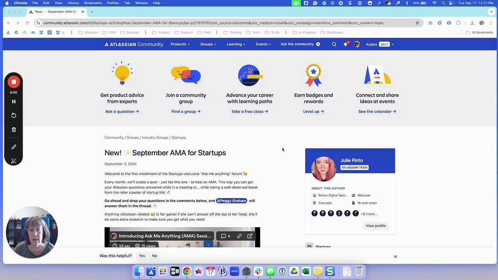Copy video link with chain icon
This screenshot has width=498, height=280.
coord(239,236)
